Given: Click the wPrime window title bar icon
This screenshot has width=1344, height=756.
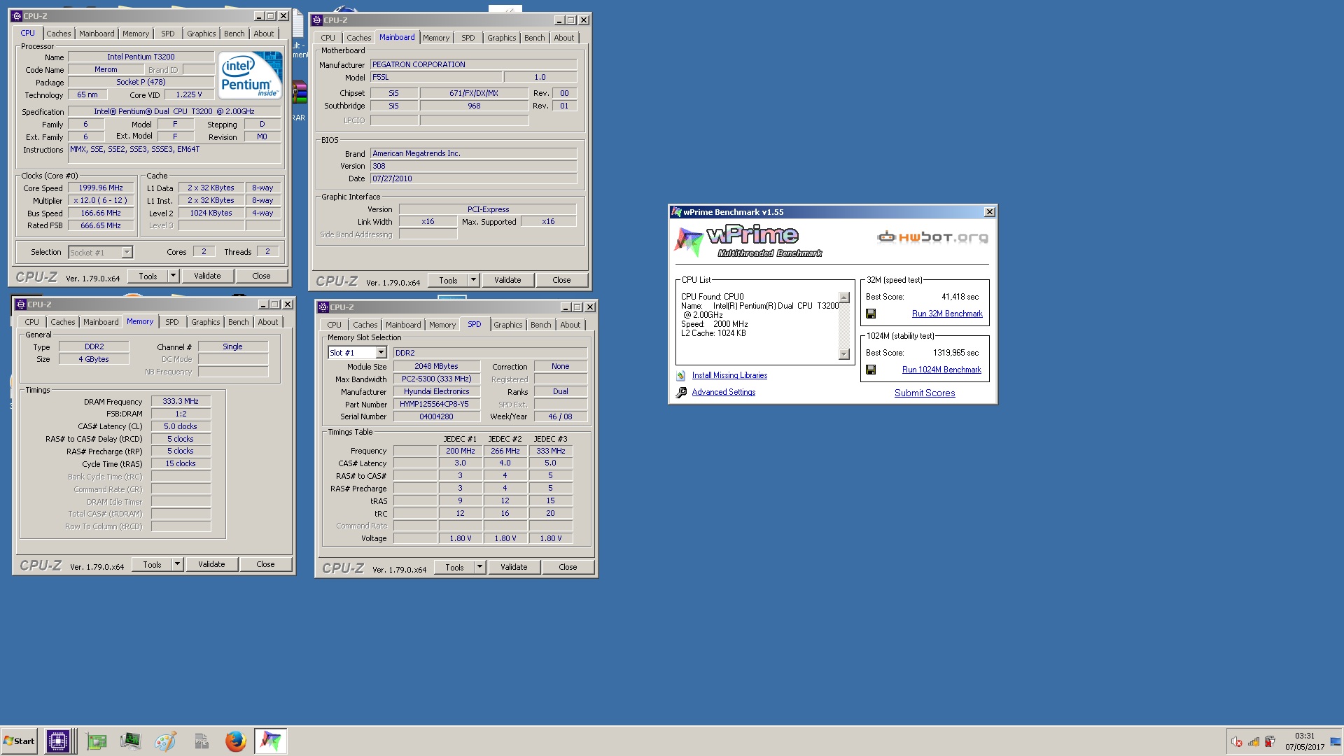Looking at the screenshot, I should click(x=676, y=212).
